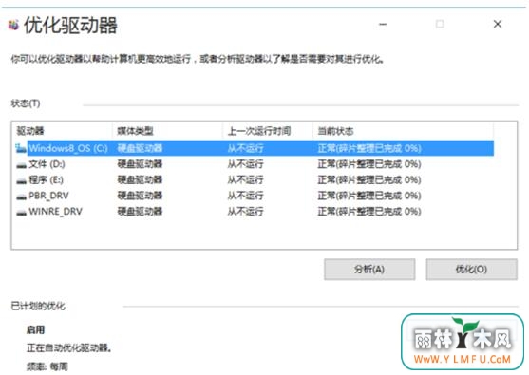Click the 程序 (E:) drive icon
The height and width of the screenshot is (375, 529).
click(22, 180)
